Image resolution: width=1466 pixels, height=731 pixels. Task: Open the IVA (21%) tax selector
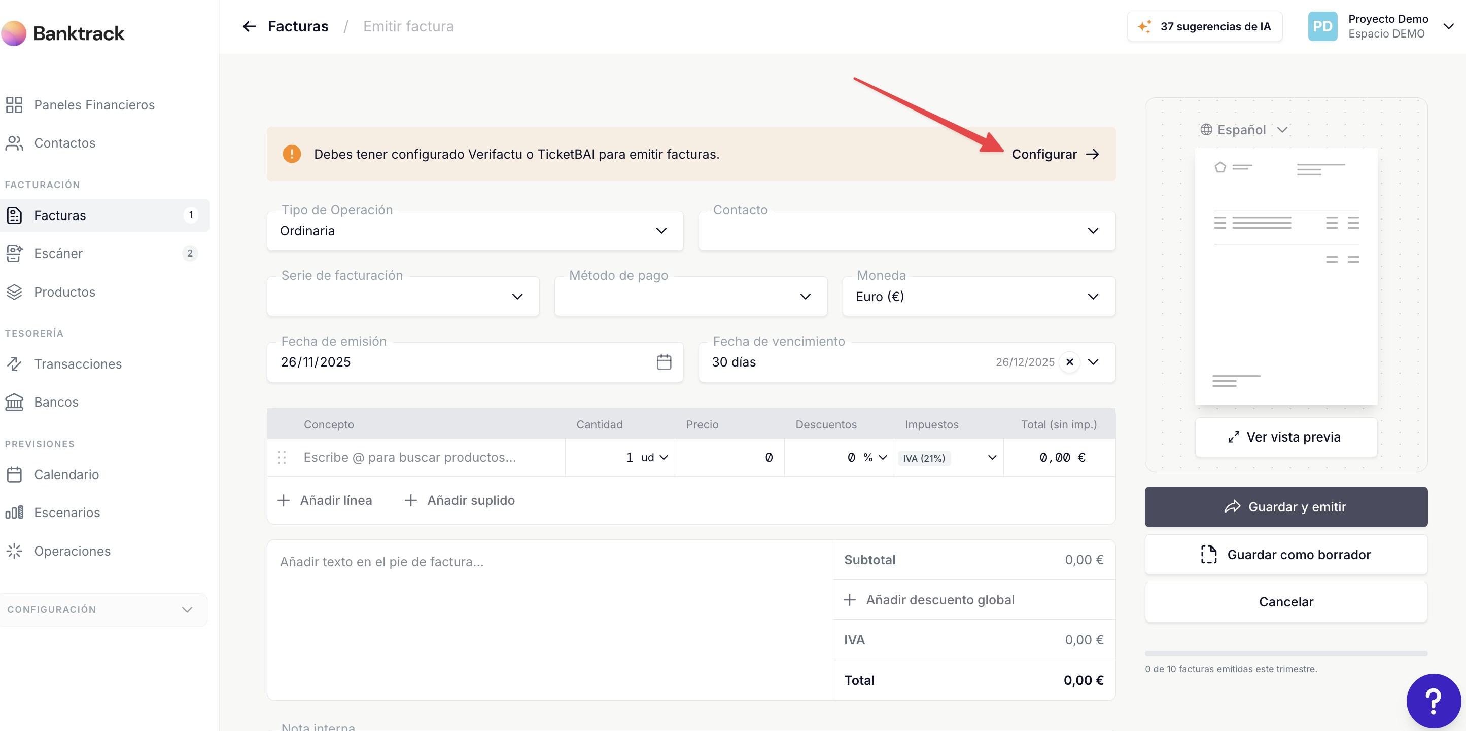(x=948, y=458)
